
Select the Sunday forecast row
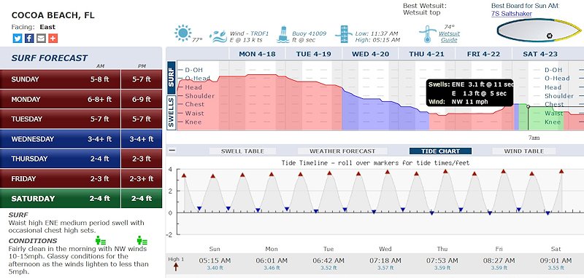81,79
